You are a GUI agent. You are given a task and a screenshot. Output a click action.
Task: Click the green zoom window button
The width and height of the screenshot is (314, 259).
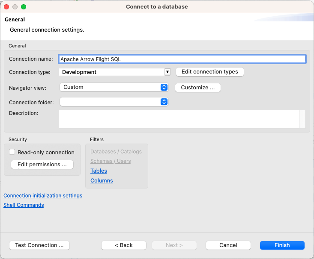(x=24, y=7)
